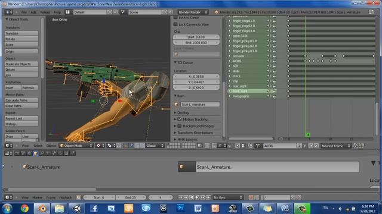Viewport: 382px width, 214px height.
Task: Click the Timeline editor type icon
Action: 9,197
